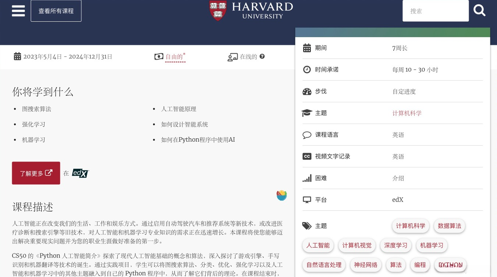This screenshot has width=497, height=277.
Task: Click the 查看所有课程 button
Action: (x=56, y=11)
